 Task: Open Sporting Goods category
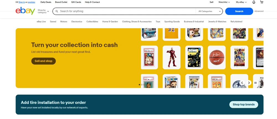(172, 22)
